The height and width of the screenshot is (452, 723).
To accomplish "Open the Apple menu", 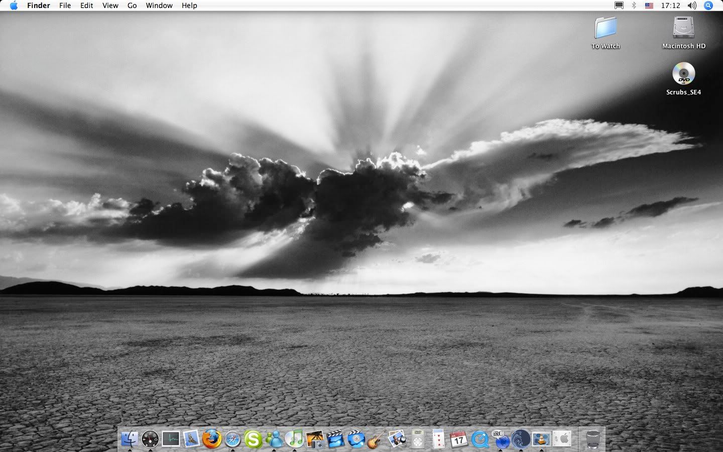I will pyautogui.click(x=14, y=6).
